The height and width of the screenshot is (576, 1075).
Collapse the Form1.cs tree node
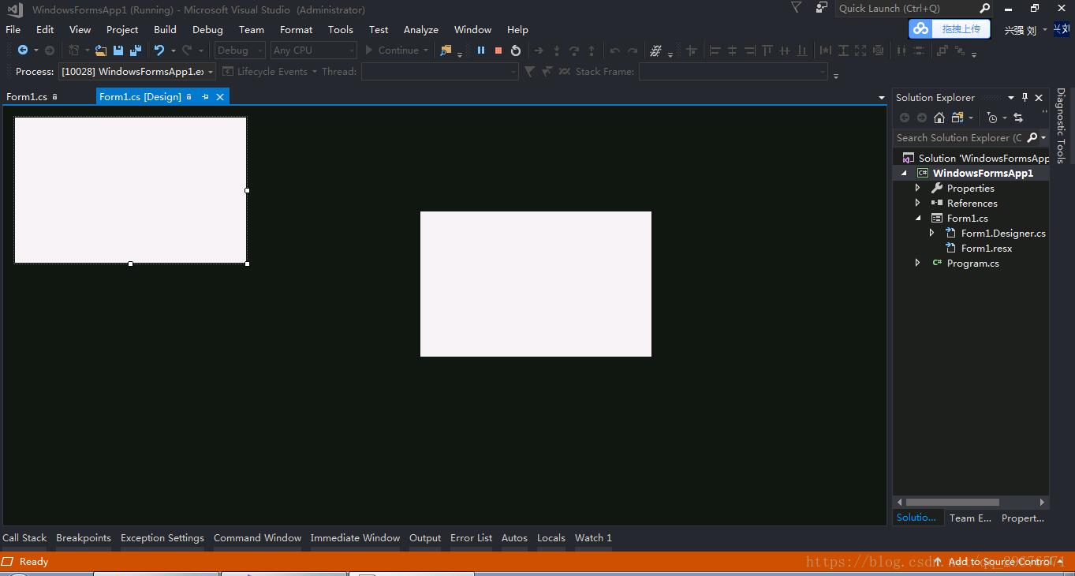(x=918, y=218)
